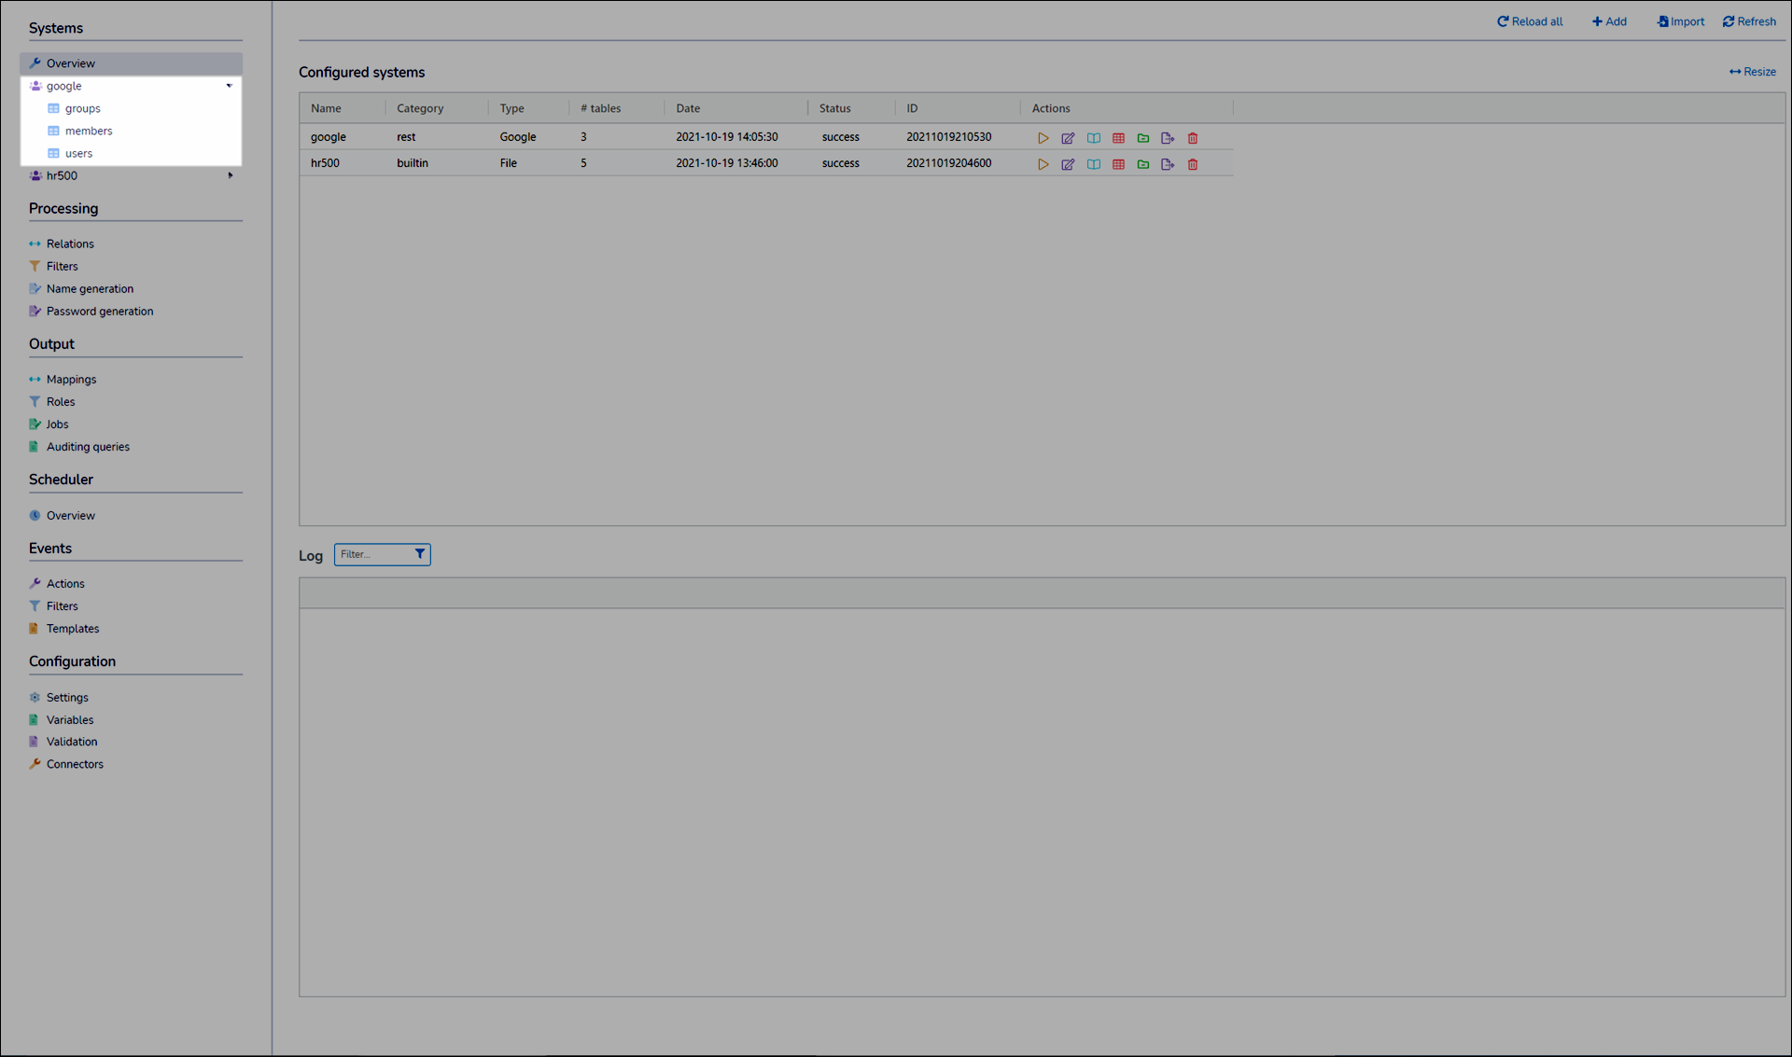This screenshot has width=1792, height=1057.
Task: Click the Log filter text field
Action: 373,554
